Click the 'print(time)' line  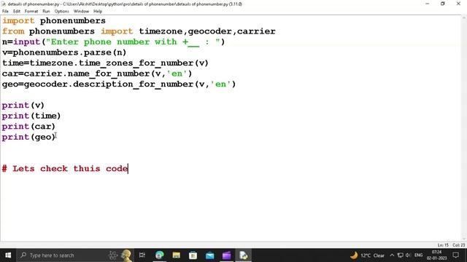(x=31, y=116)
